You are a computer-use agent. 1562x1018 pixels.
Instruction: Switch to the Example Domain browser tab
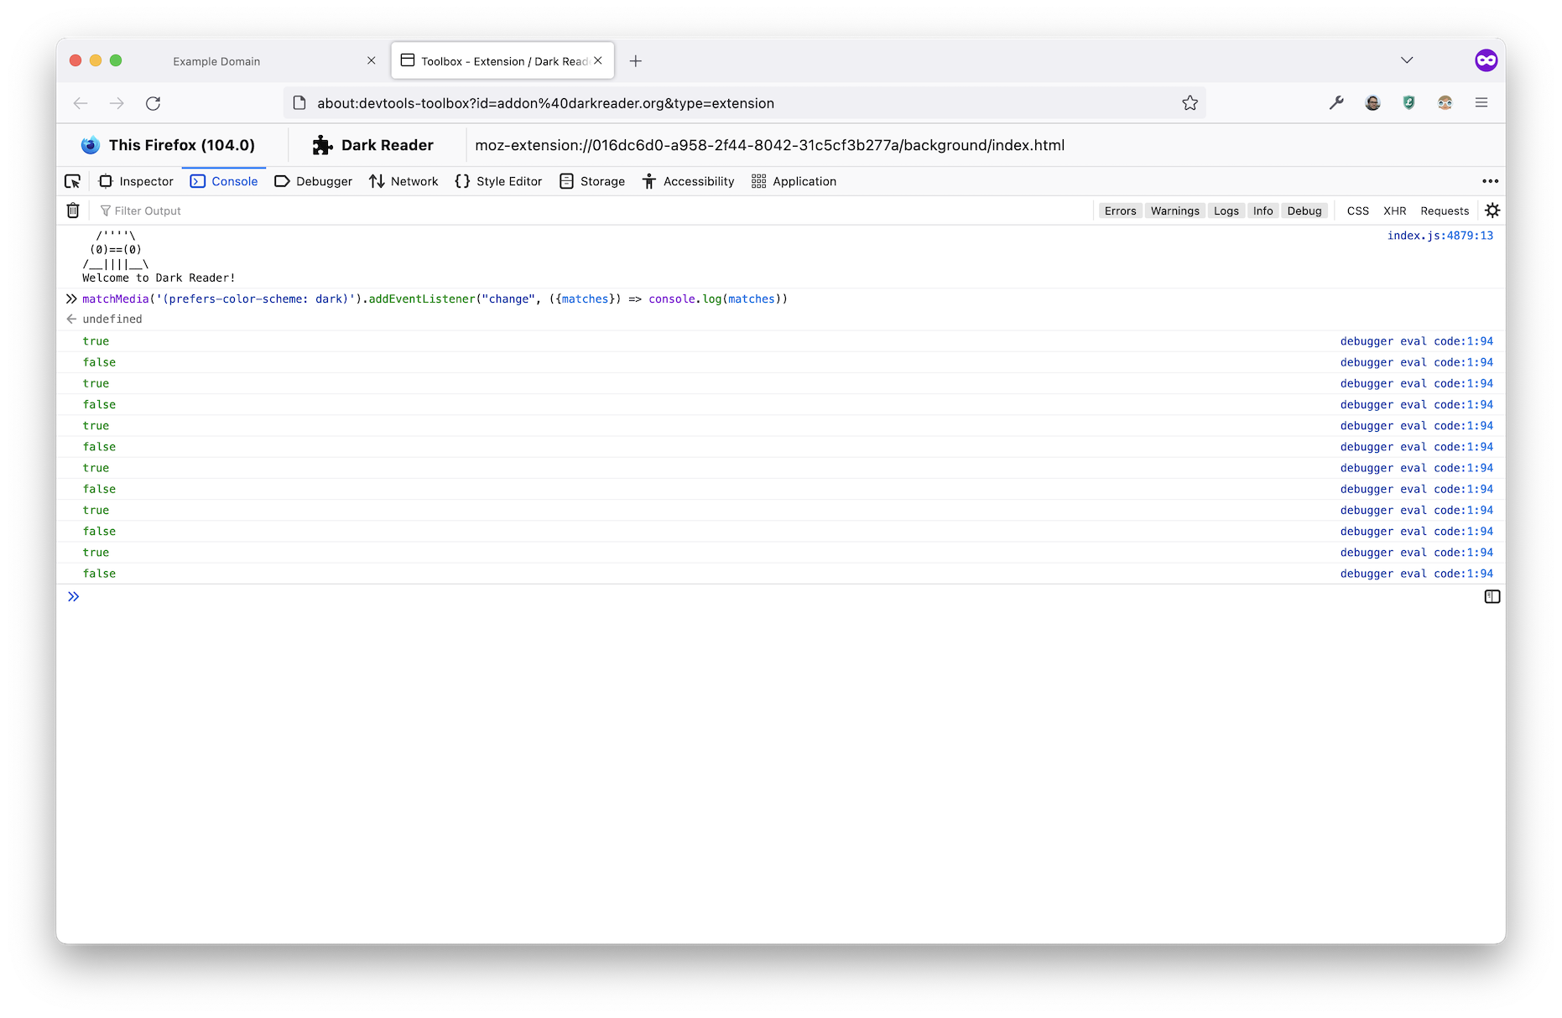[216, 60]
